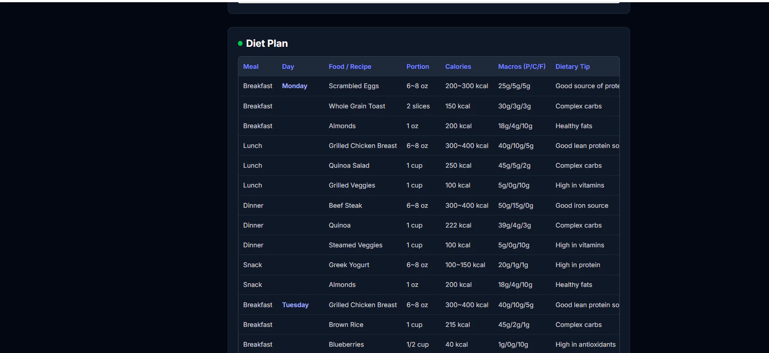This screenshot has height=353, width=769.
Task: Click the Greek Yogurt food cell
Action: [349, 265]
